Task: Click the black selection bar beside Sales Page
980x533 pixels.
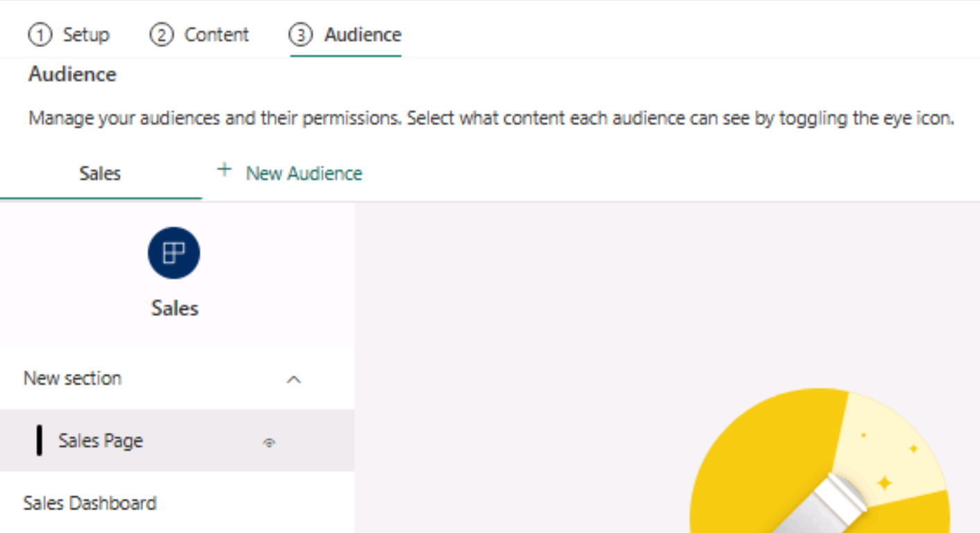Action: [40, 441]
